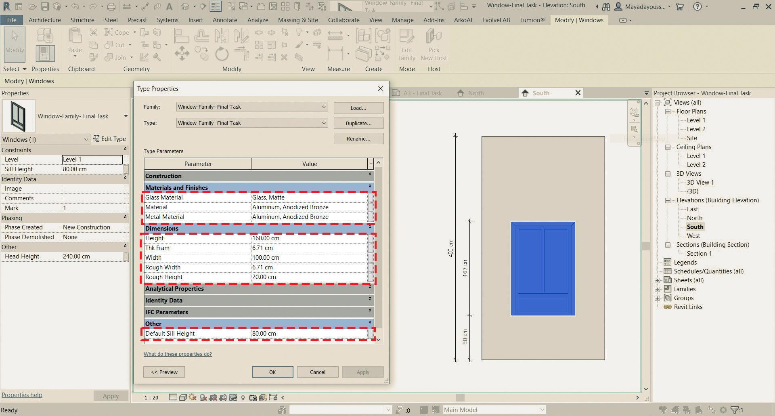This screenshot has height=416, width=775.
Task: Open the Family dropdown in Type Properties
Action: point(252,107)
